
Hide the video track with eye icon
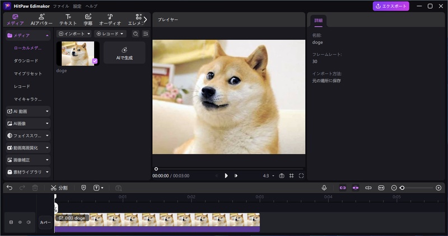[20, 222]
